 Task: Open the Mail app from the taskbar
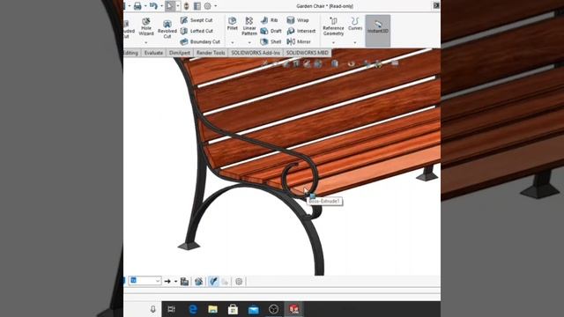point(253,309)
